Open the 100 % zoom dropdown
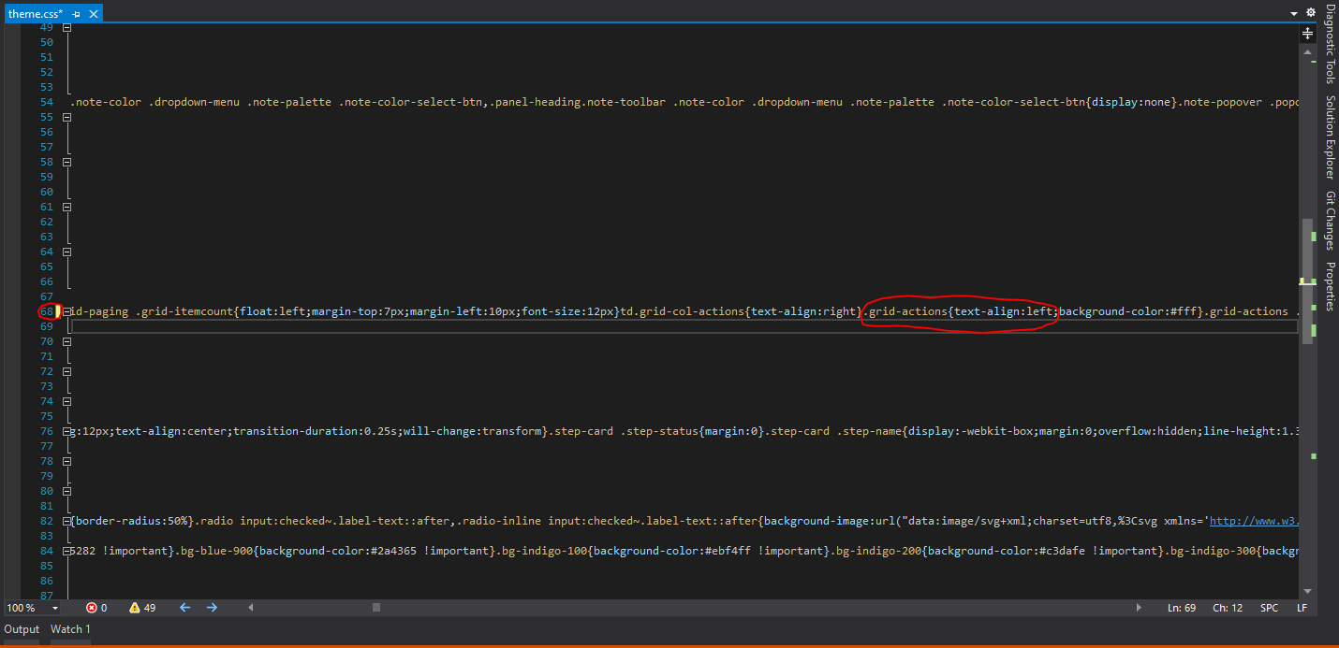 coord(55,608)
